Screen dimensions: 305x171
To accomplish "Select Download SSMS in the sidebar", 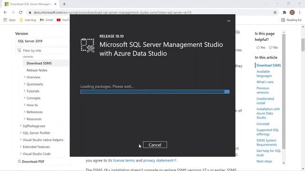I will coord(39,63).
